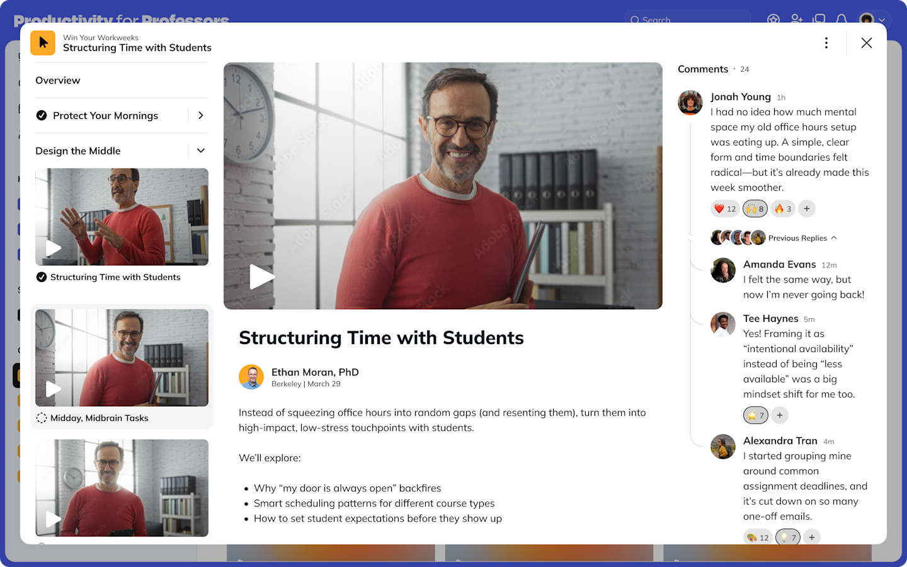Open Ethan Moran's profile link
The height and width of the screenshot is (567, 907).
tap(315, 372)
